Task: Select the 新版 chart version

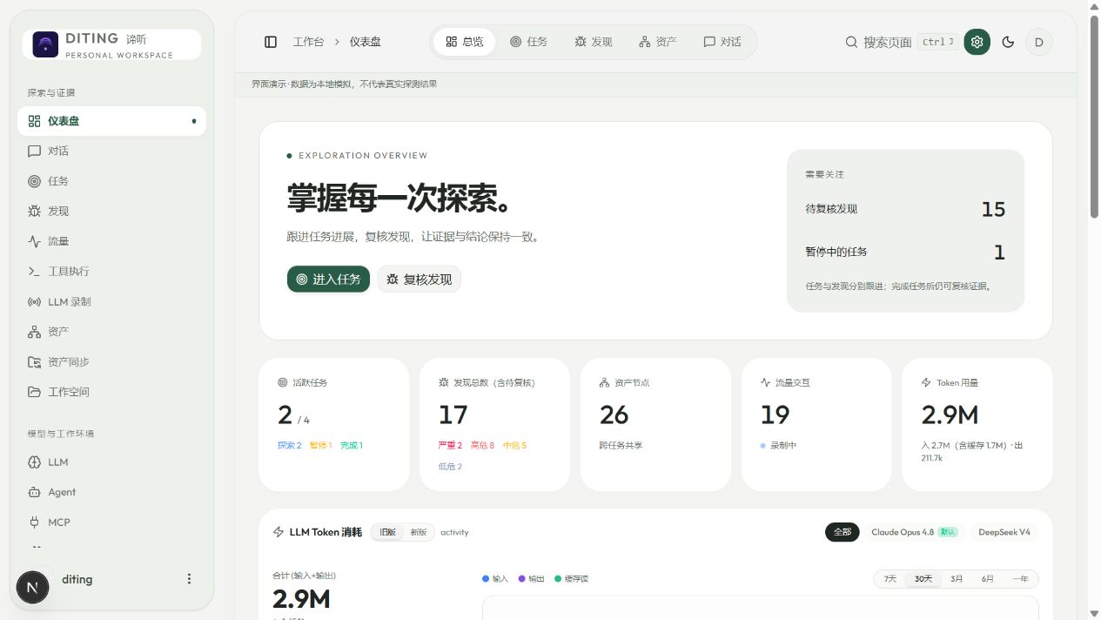Action: (419, 532)
